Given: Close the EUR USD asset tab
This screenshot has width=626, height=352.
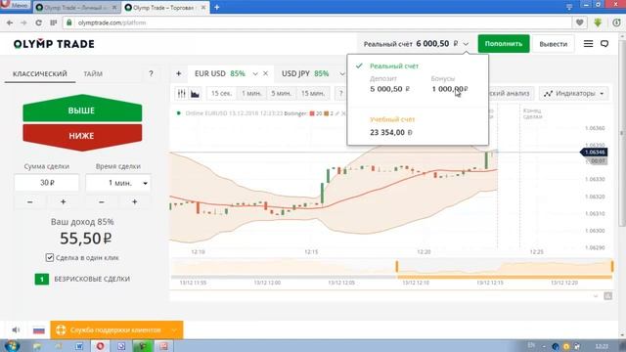Looking at the screenshot, I should click(x=265, y=73).
